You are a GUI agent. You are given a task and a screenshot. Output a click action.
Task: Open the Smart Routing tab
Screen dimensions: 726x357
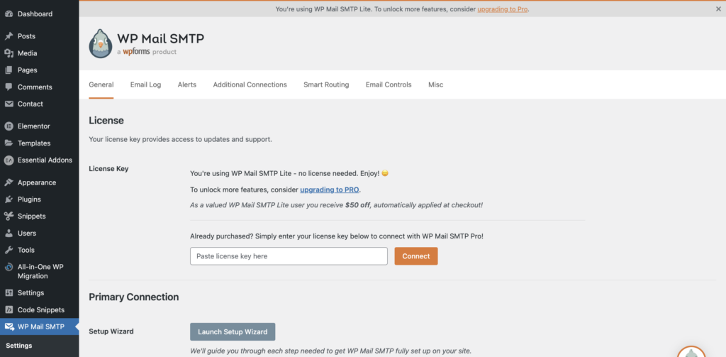tap(326, 85)
